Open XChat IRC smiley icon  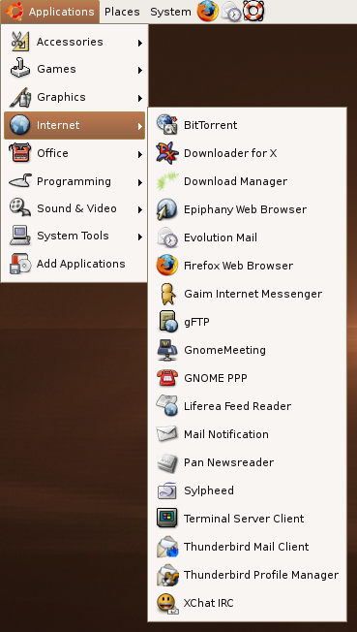(x=167, y=603)
